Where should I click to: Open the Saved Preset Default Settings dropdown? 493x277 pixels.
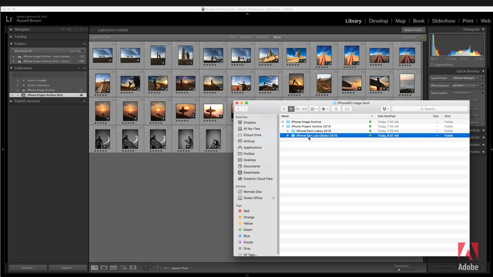tap(465, 78)
